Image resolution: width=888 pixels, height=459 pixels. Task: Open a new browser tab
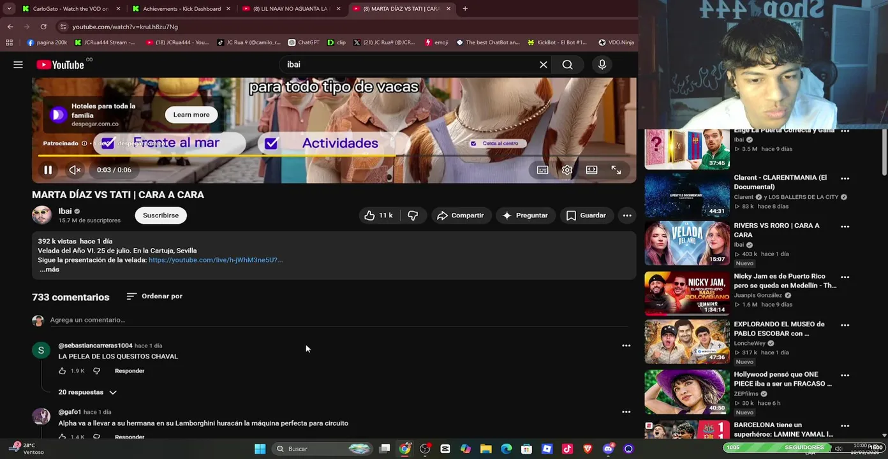pyautogui.click(x=465, y=9)
